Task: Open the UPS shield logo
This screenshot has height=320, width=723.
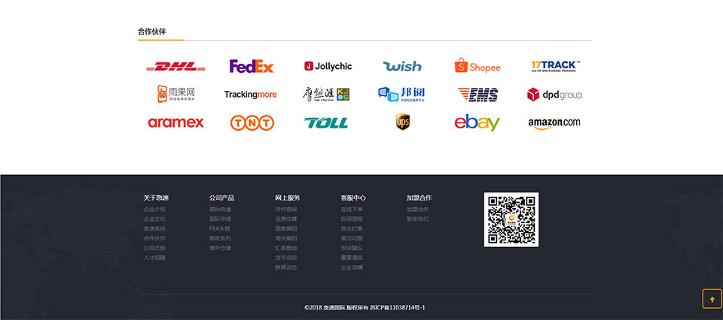Action: [x=402, y=122]
